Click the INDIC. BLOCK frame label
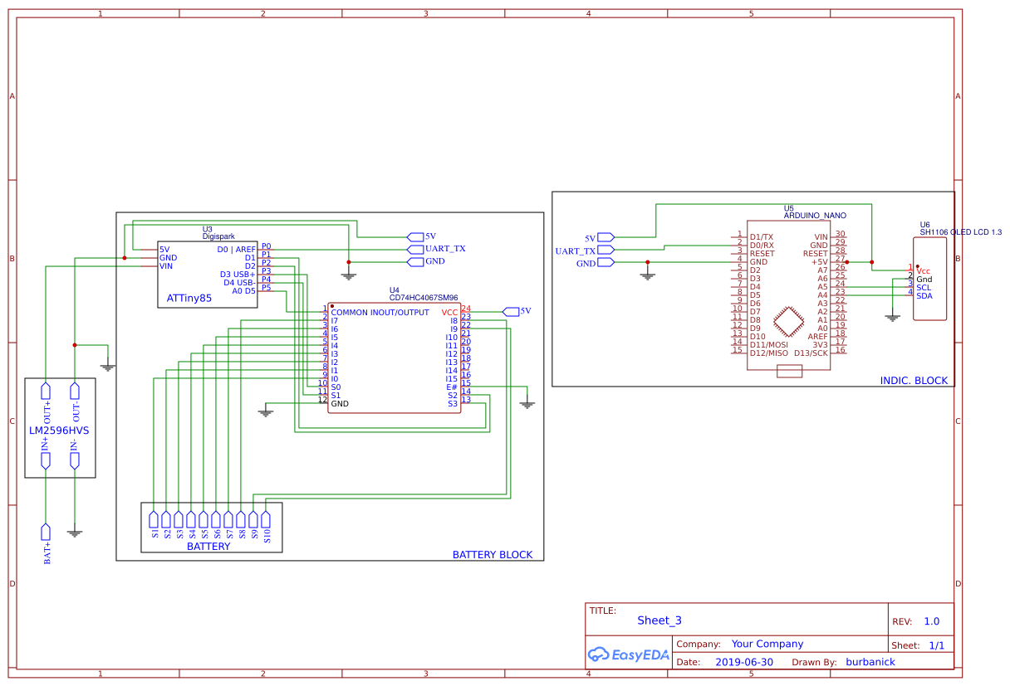The height and width of the screenshot is (686, 1010). tap(914, 380)
